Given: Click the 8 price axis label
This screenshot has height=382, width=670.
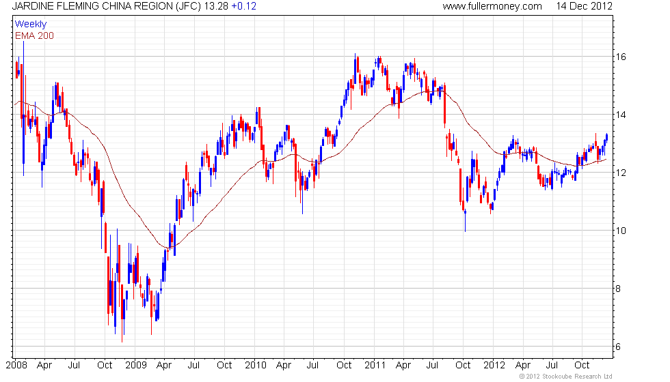Looking at the screenshot, I should (618, 289).
